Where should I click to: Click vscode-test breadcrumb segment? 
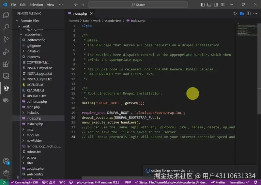click(x=113, y=21)
